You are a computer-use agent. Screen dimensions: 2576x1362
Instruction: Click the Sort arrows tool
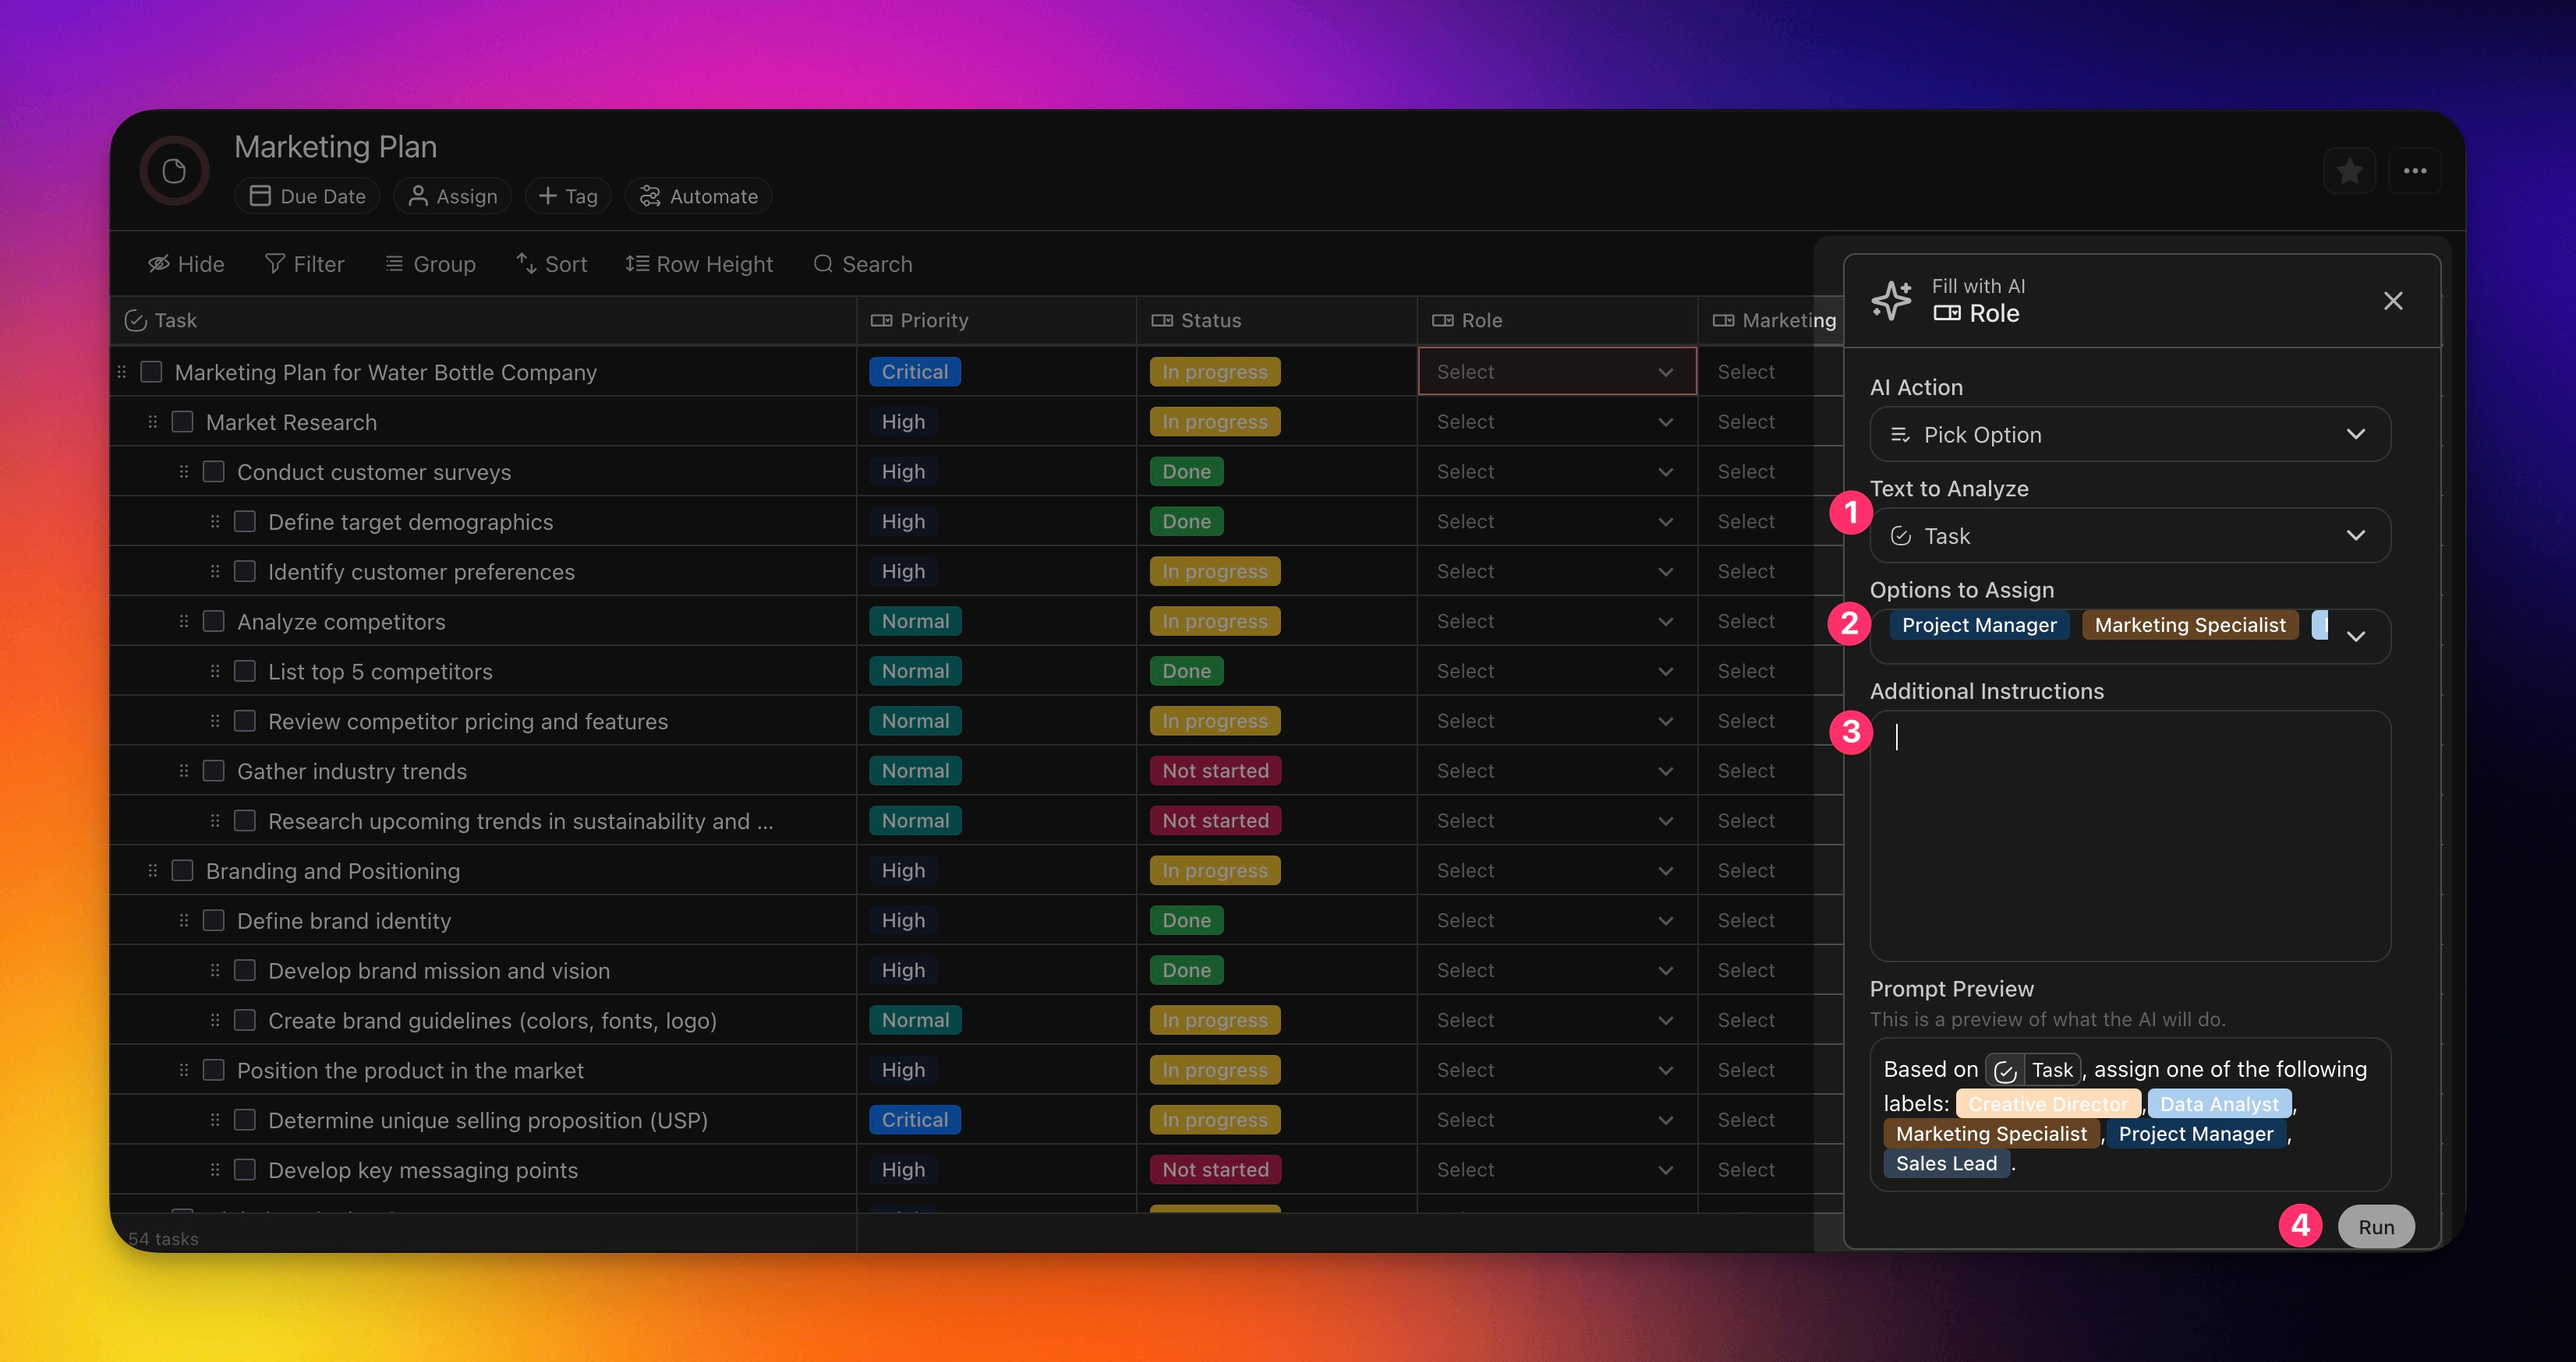pos(526,264)
